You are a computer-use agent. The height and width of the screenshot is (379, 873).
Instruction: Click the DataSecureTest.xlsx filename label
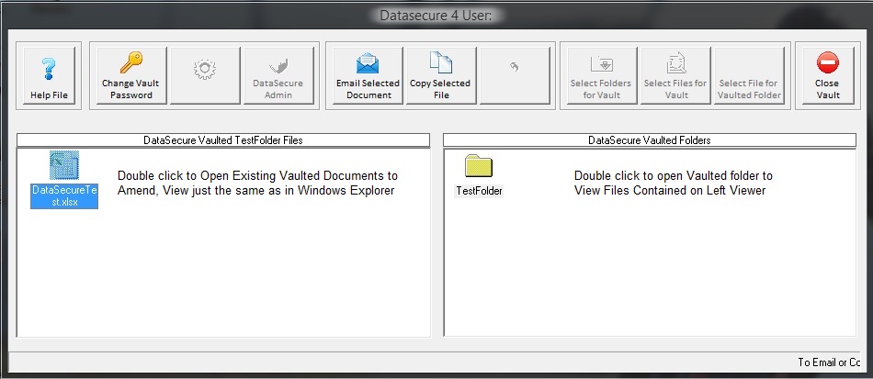click(x=64, y=195)
